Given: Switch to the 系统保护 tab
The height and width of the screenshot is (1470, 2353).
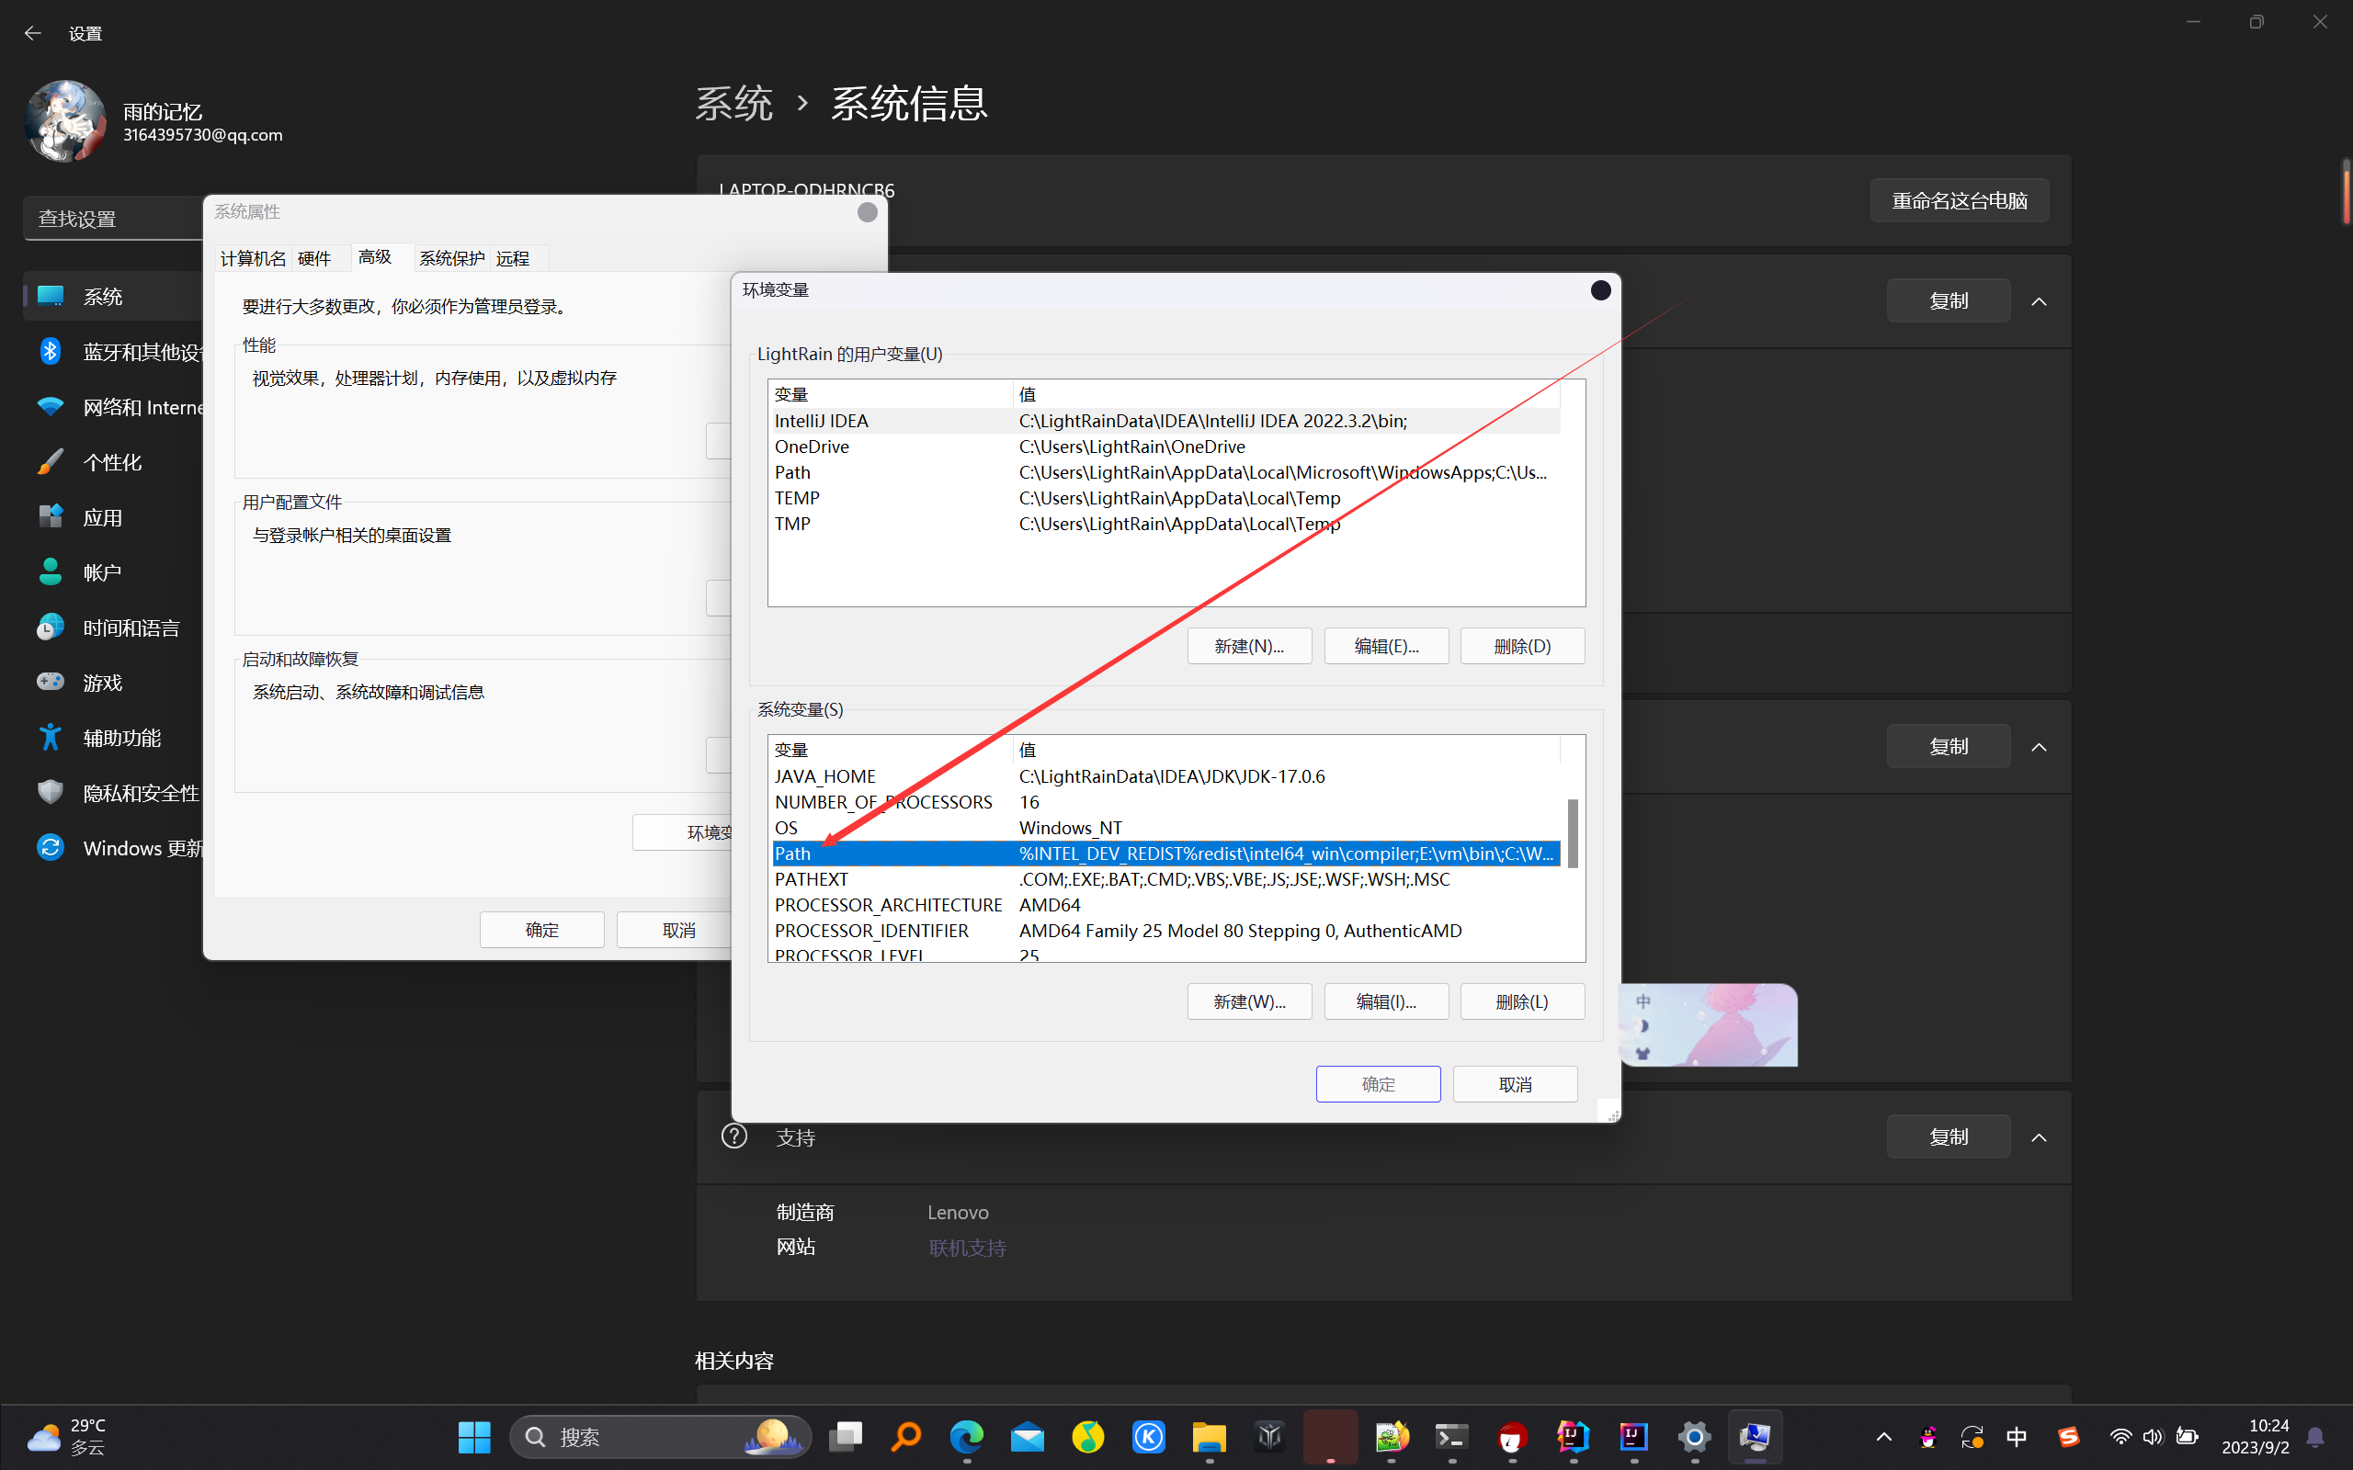Looking at the screenshot, I should point(451,257).
